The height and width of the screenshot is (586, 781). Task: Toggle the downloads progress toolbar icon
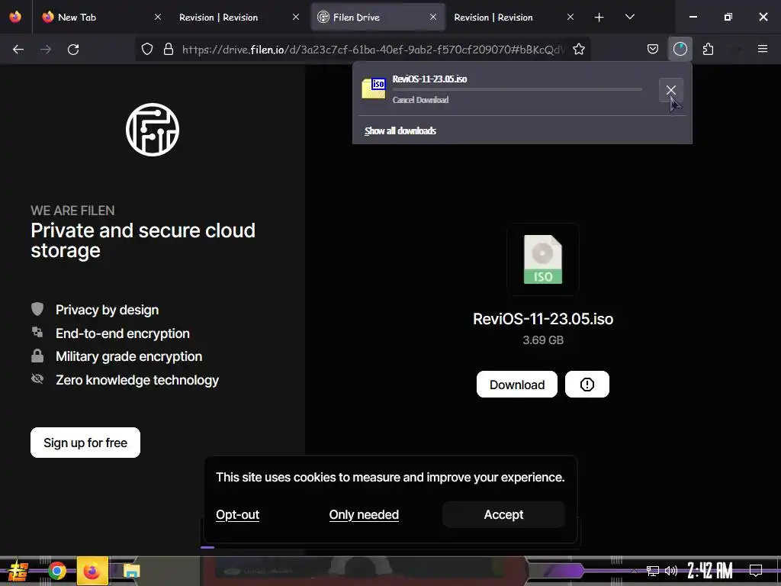tap(680, 49)
